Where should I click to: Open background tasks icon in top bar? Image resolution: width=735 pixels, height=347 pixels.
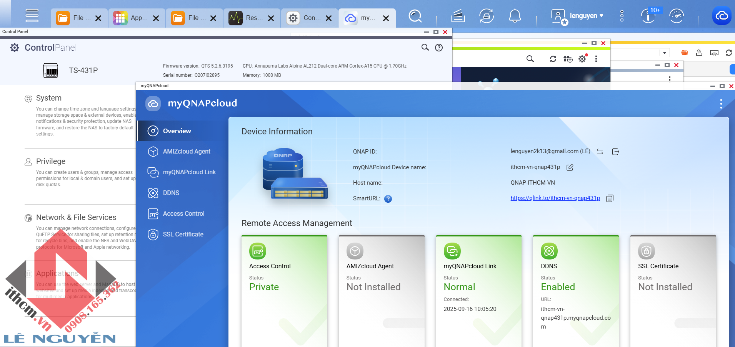pos(458,16)
